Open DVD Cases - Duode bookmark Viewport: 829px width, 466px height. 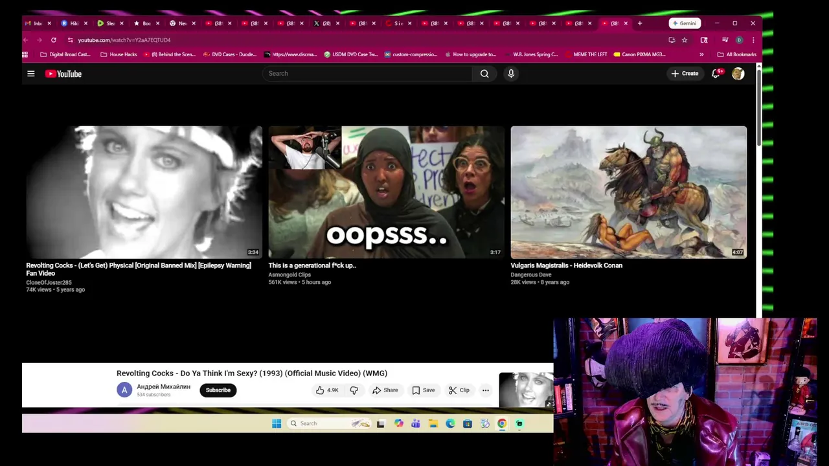(230, 54)
